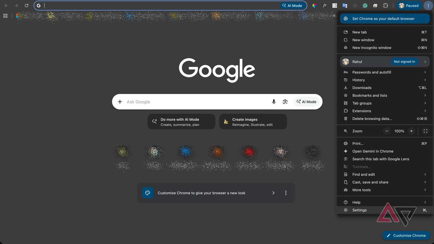Zoom in with the plus button
The width and height of the screenshot is (434, 244).
click(411, 131)
